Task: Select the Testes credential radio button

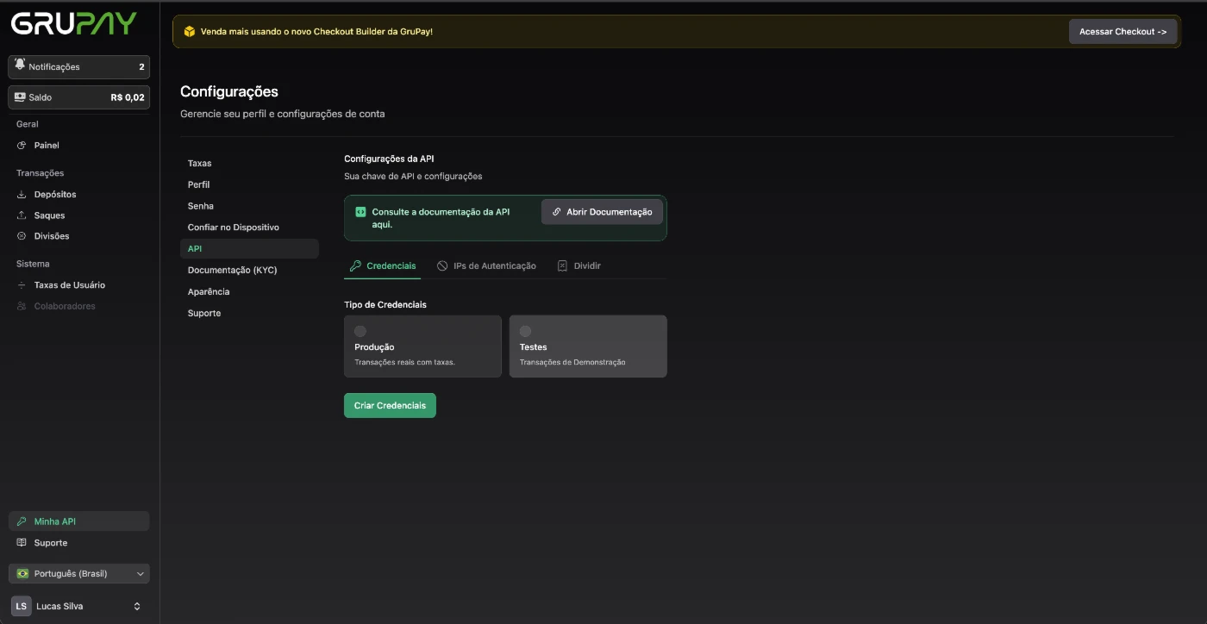Action: pyautogui.click(x=526, y=331)
